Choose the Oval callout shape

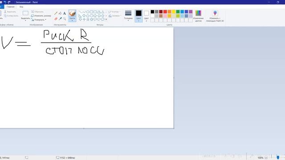pos(99,20)
